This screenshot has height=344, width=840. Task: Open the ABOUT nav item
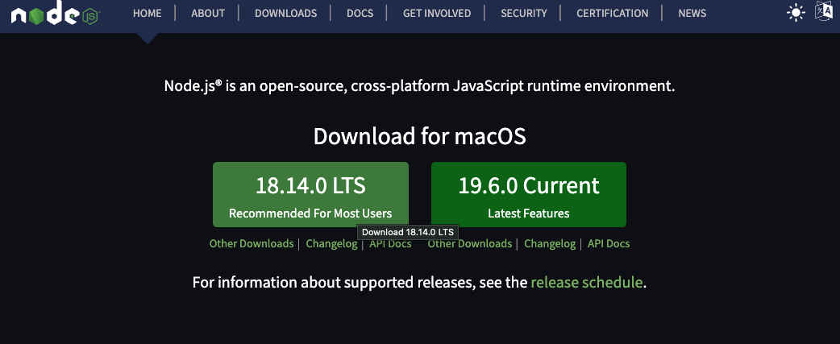click(x=207, y=14)
